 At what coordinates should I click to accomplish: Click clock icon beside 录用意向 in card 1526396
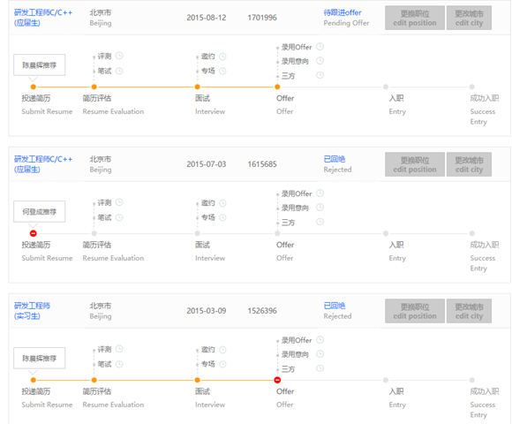pos(320,353)
